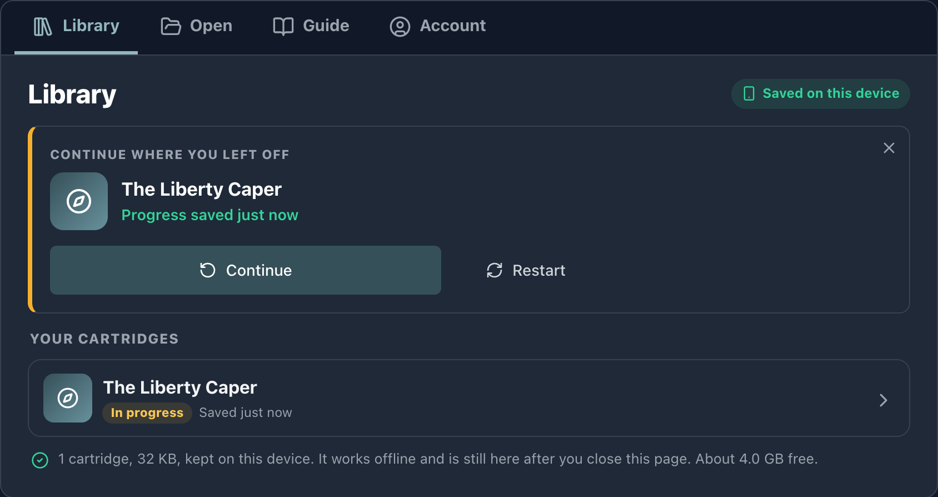The width and height of the screenshot is (938, 497).
Task: Click The Liberty Caper title in cartridges list
Action: click(180, 387)
